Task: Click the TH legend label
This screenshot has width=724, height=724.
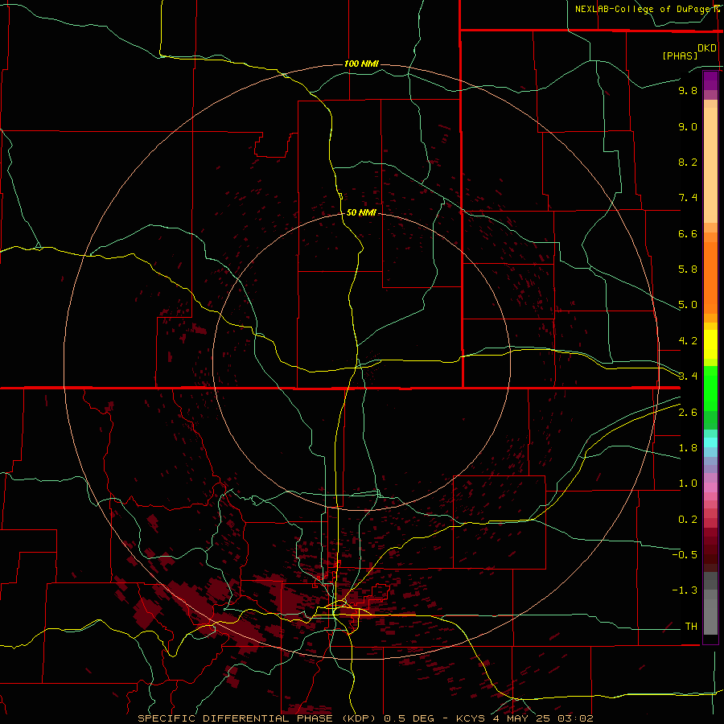Action: pyautogui.click(x=691, y=627)
